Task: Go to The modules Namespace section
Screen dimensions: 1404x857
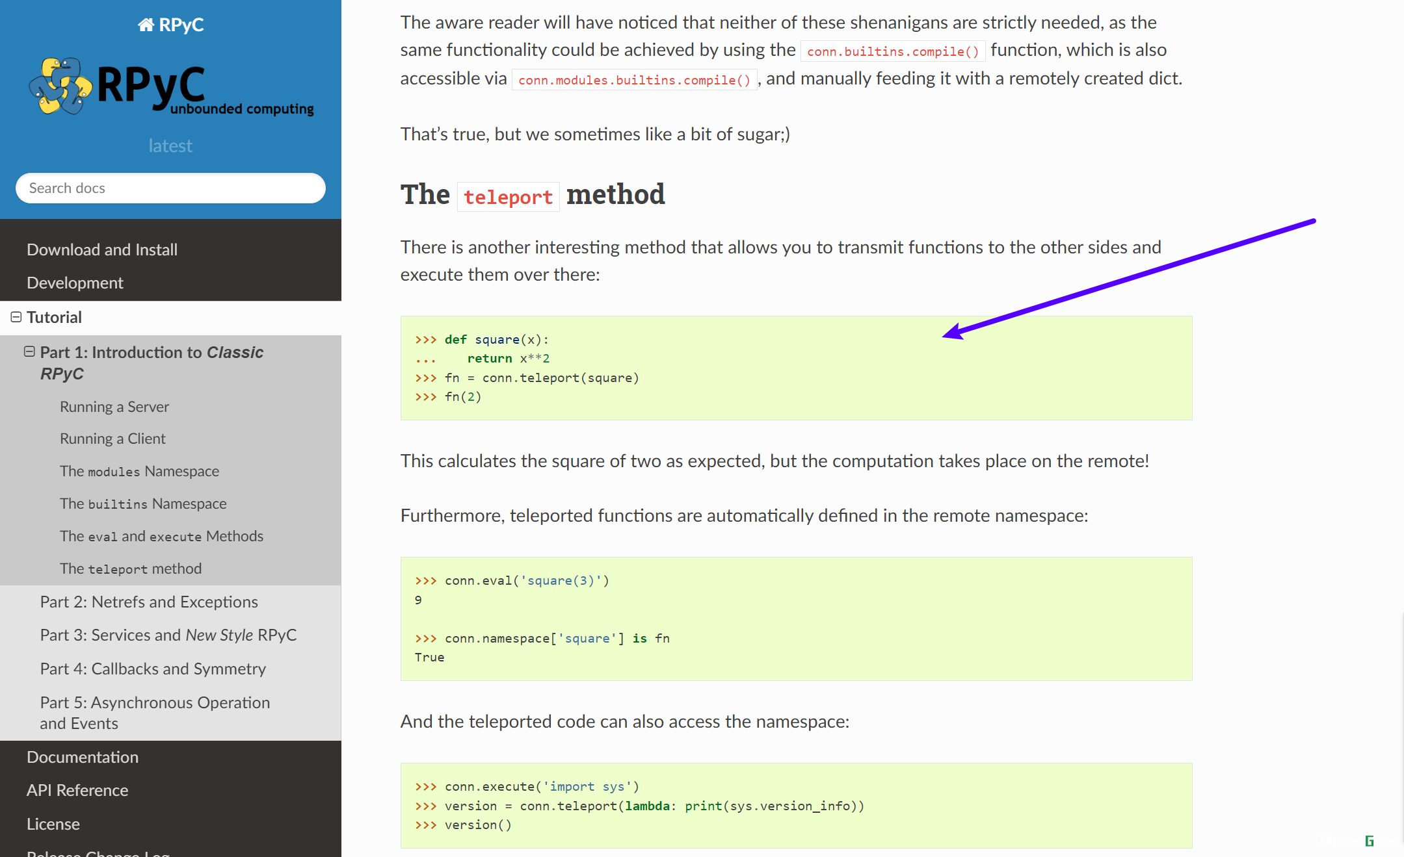Action: pos(139,471)
